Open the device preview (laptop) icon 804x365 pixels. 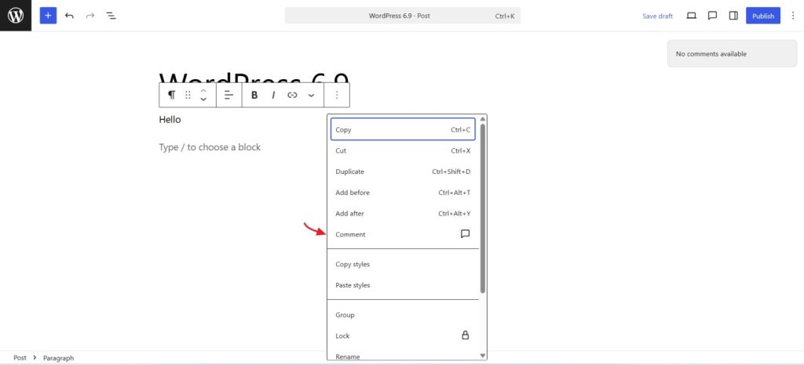pyautogui.click(x=691, y=16)
